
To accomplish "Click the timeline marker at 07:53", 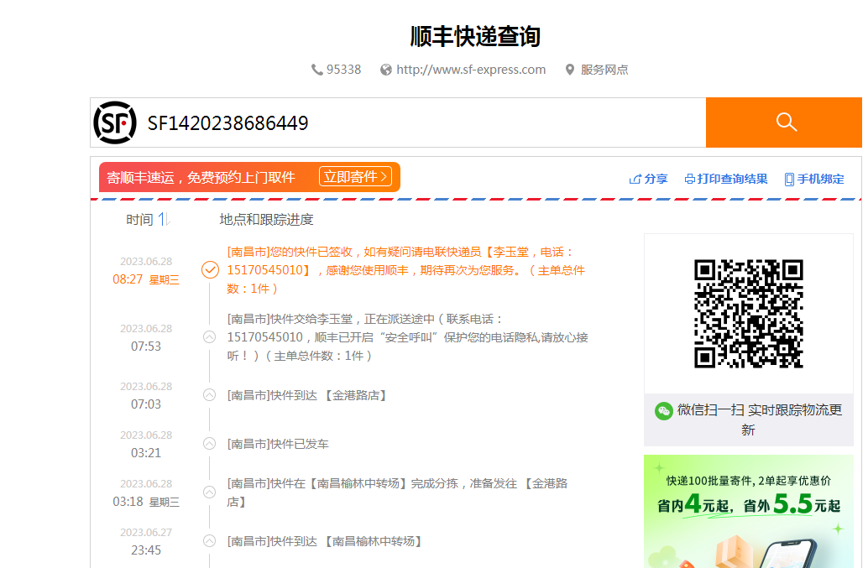I will pyautogui.click(x=209, y=336).
